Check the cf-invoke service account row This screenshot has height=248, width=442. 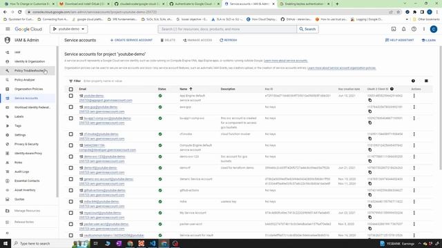[x=70, y=134]
